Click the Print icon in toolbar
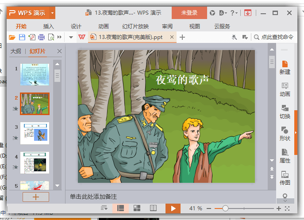Viewport: 304px width, 220px height. pos(42,37)
